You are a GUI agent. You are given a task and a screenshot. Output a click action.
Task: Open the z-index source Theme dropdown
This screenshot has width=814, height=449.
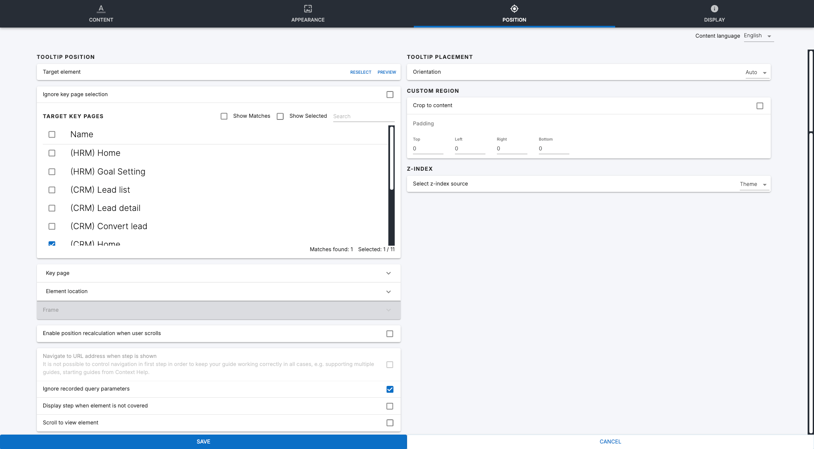[x=754, y=184]
